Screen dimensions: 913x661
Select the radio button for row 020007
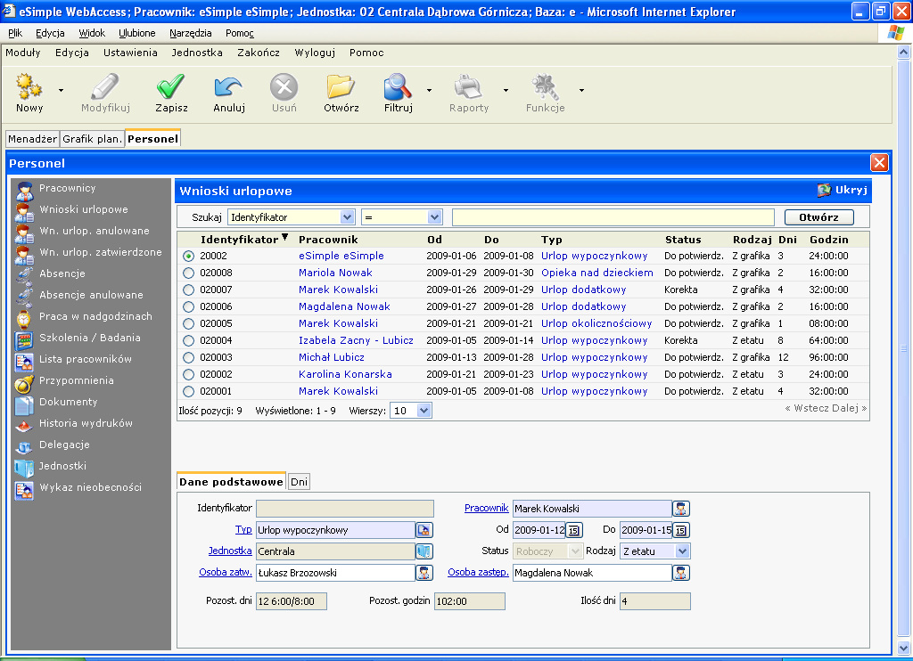(x=188, y=290)
